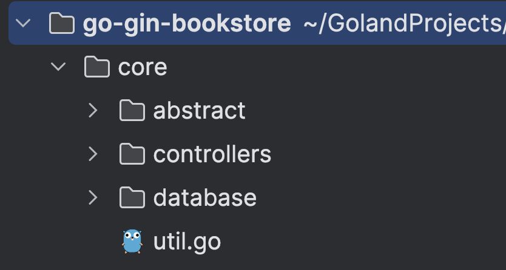Viewport: 506px width, 270px height.
Task: Select the core directory label
Action: tap(143, 67)
